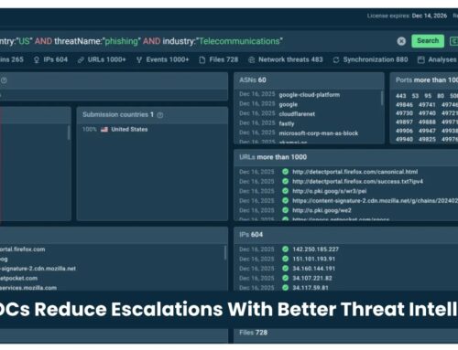Select port 49906 in Ports panel
Image resolution: width=458 pixels, height=350 pixels.
pyautogui.click(x=404, y=131)
